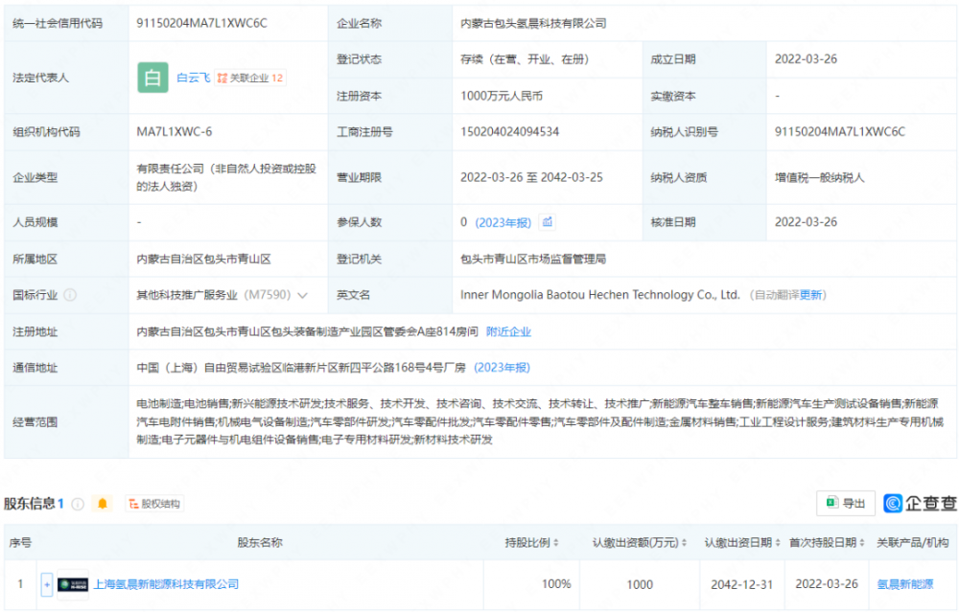The image size is (959, 612).
Task: Select business registration number 150204024094534
Action: click(509, 132)
